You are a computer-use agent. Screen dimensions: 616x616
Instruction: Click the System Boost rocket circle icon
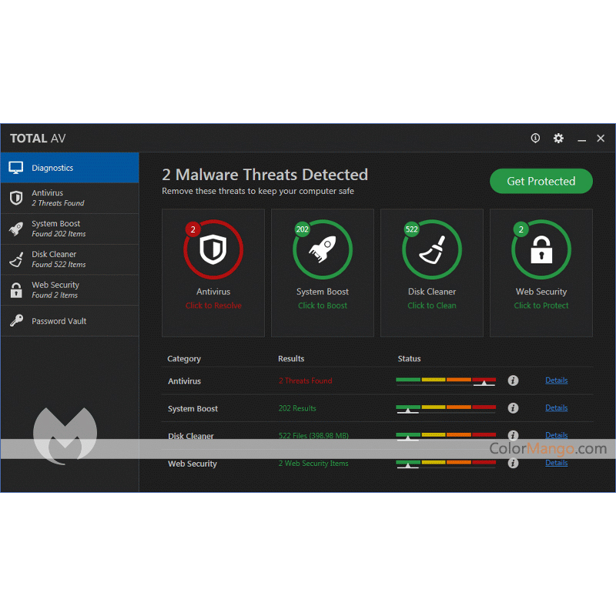click(323, 249)
